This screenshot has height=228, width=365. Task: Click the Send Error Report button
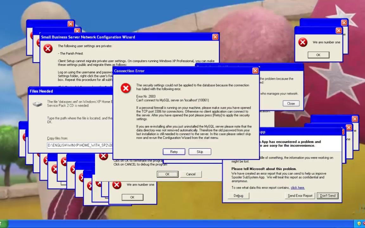click(x=300, y=196)
